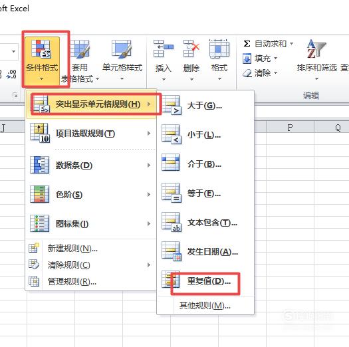Image resolution: width=349 pixels, height=347 pixels.
Task: Click the 填充 fill down icon
Action: (247, 58)
